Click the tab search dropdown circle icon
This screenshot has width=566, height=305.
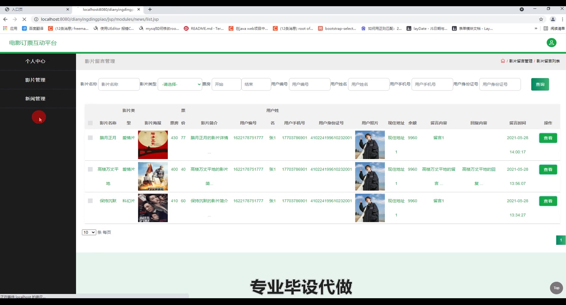pyautogui.click(x=521, y=9)
